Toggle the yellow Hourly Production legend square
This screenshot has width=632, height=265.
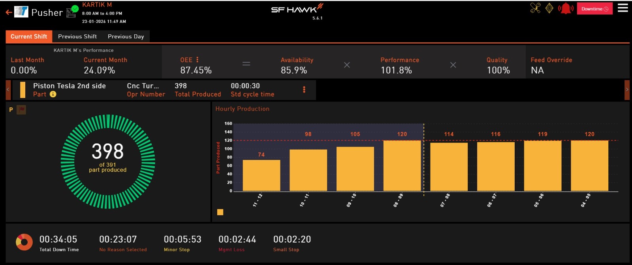click(x=220, y=212)
